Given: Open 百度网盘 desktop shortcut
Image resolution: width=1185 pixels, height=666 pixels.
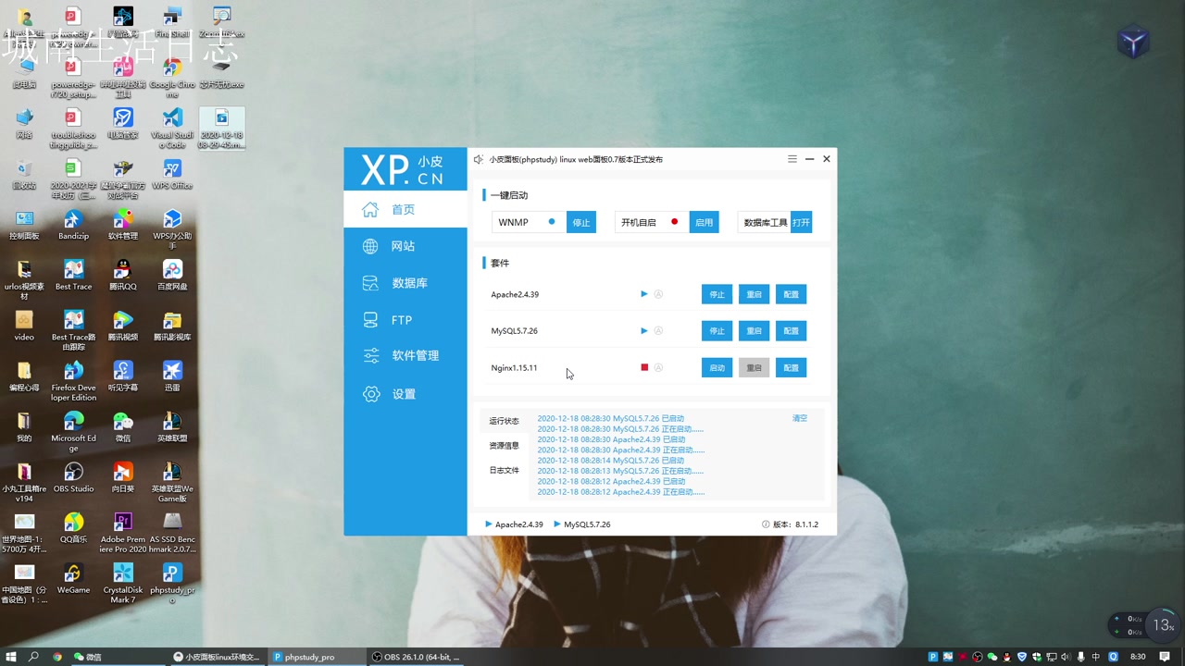Looking at the screenshot, I should coord(172,275).
